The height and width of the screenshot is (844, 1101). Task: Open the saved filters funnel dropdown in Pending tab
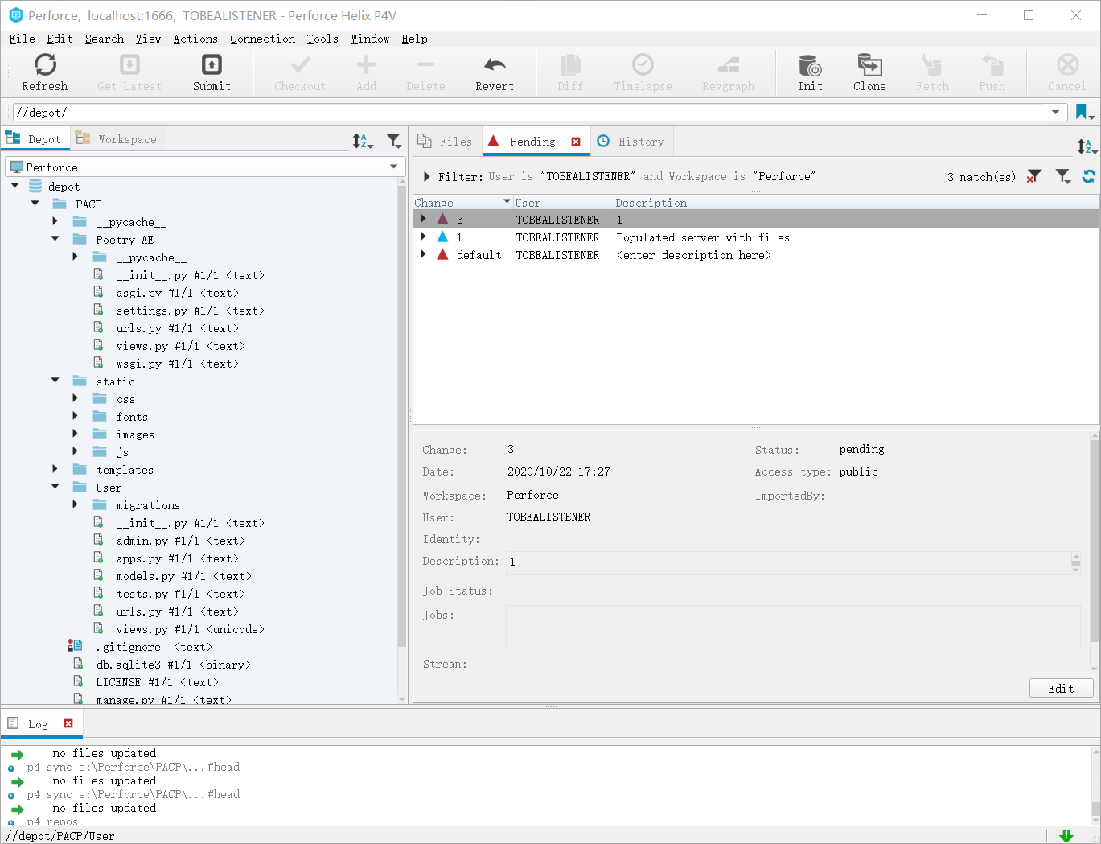pos(1063,176)
